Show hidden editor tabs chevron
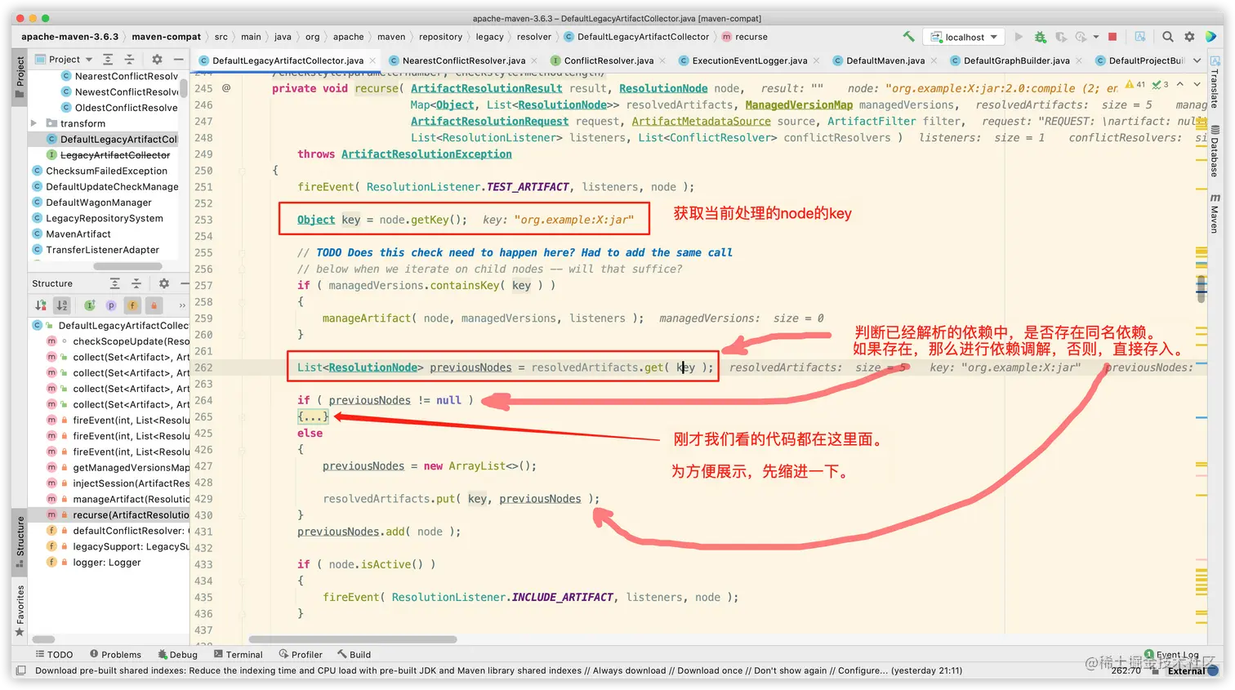Screen dimensions: 1235x690 click(1197, 60)
